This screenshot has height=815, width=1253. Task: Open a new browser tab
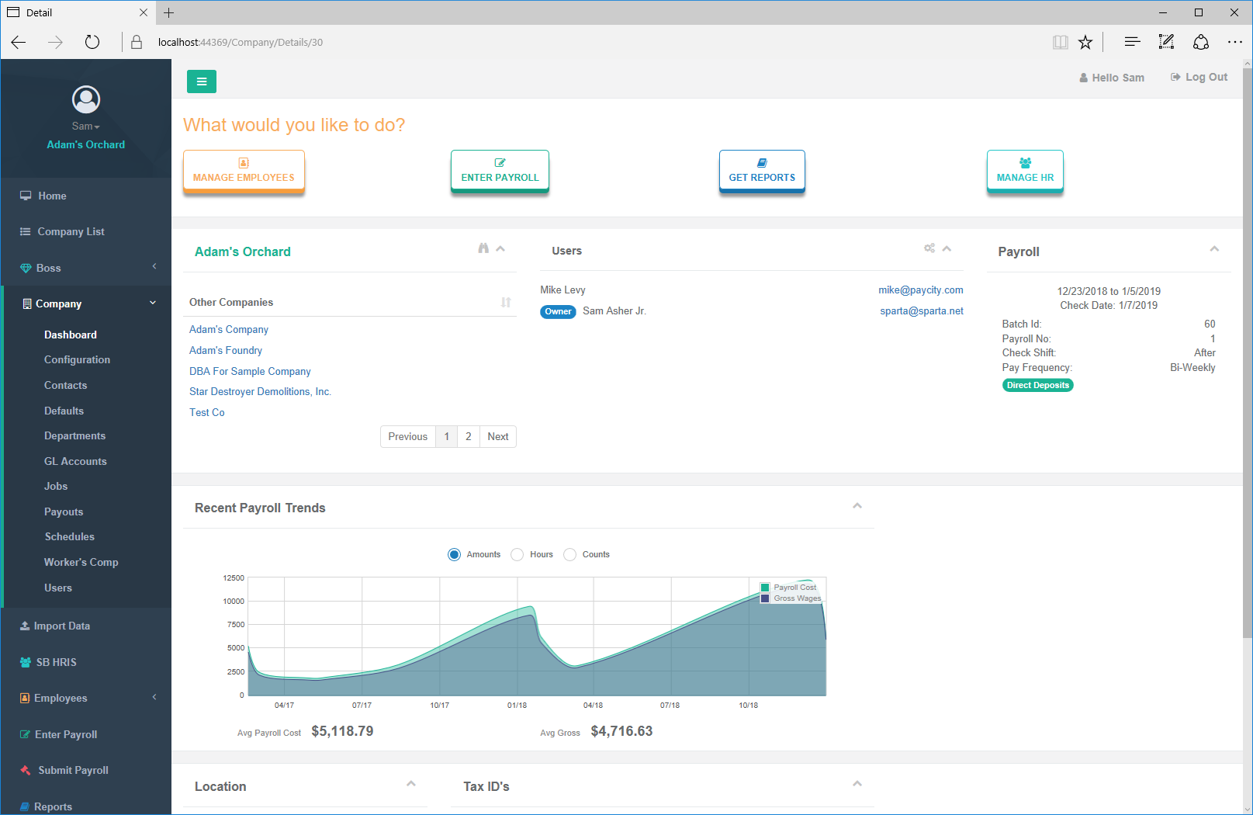click(x=169, y=12)
